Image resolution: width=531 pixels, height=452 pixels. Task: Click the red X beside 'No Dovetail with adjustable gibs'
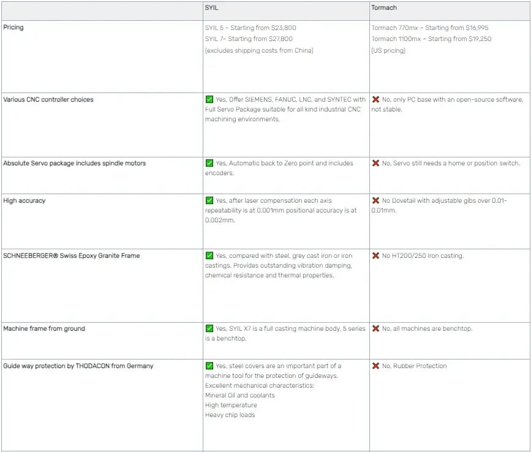click(375, 200)
